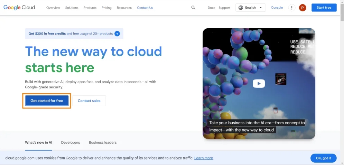Go to the Console
The width and height of the screenshot is (344, 165).
coord(277,8)
